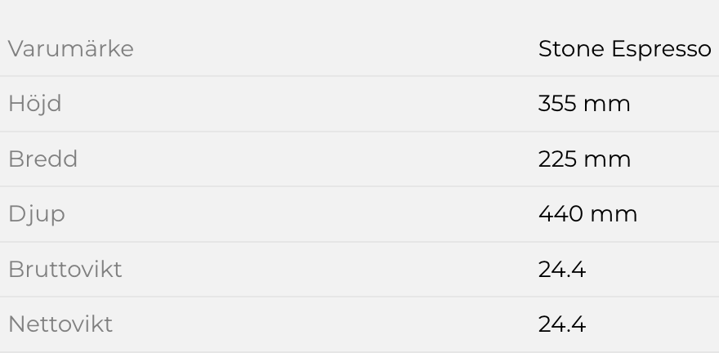Click the Nettovikt label
This screenshot has width=719, height=353.
coord(60,324)
